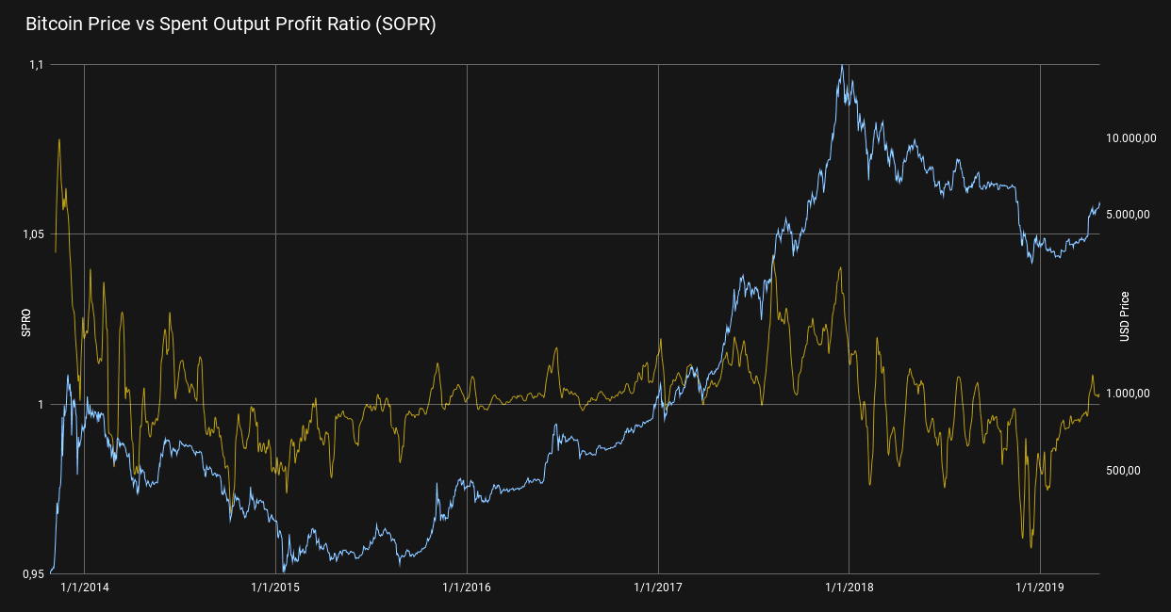This screenshot has width=1171, height=612.
Task: Click the date label '1/1/2015'
Action: pyautogui.click(x=275, y=588)
